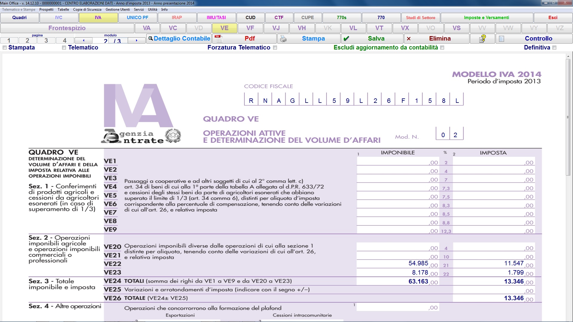
Task: Click scrollbar up arrow
Action: click(568, 56)
